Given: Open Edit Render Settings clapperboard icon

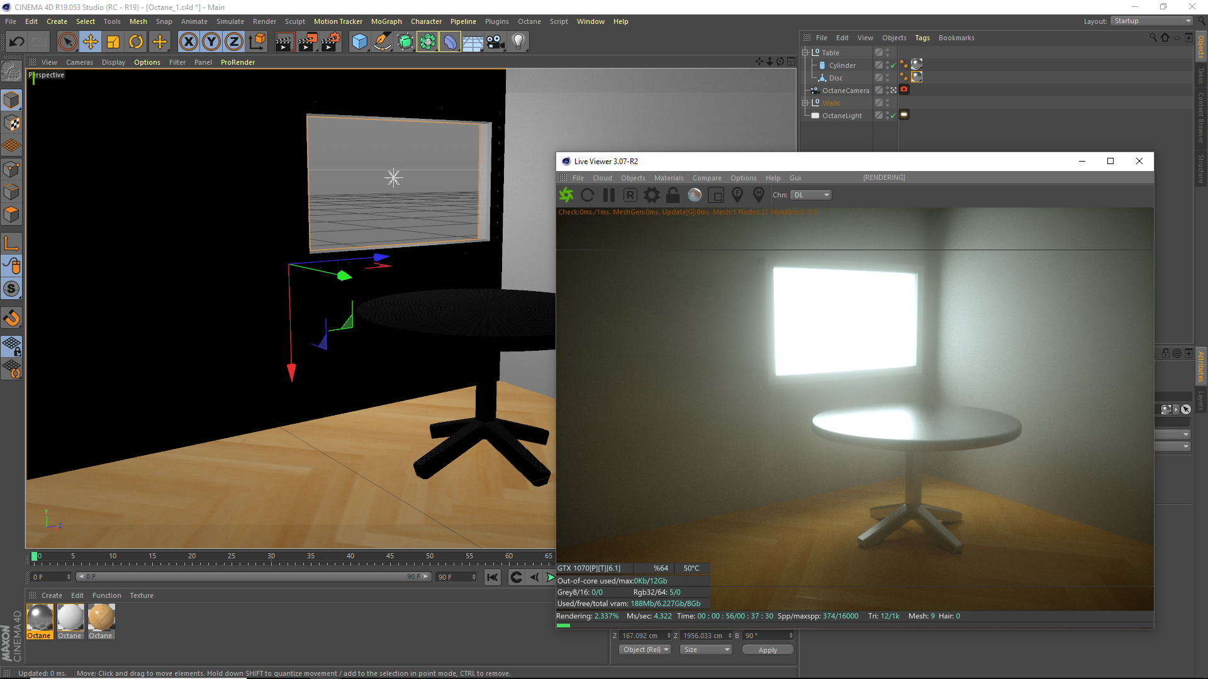Looking at the screenshot, I should tap(330, 42).
